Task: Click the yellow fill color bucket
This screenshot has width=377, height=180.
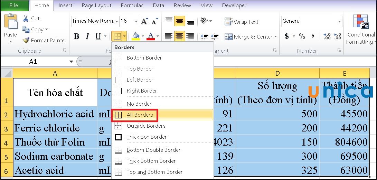Action: (136, 36)
